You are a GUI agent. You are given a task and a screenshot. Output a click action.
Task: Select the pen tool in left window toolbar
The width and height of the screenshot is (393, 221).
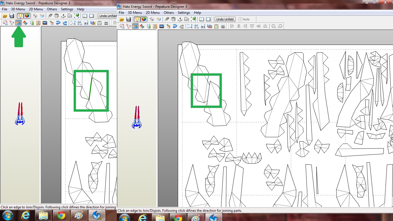[x=50, y=16]
